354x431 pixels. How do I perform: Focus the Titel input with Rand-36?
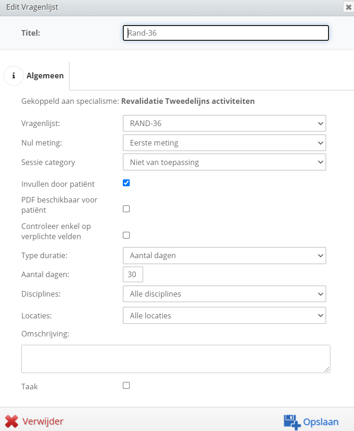(226, 33)
